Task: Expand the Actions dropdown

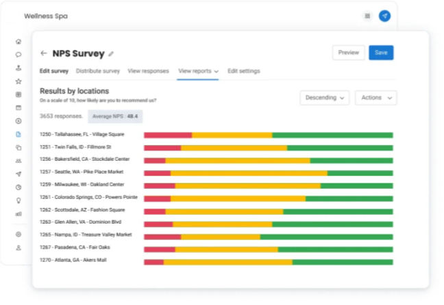Action: click(375, 98)
